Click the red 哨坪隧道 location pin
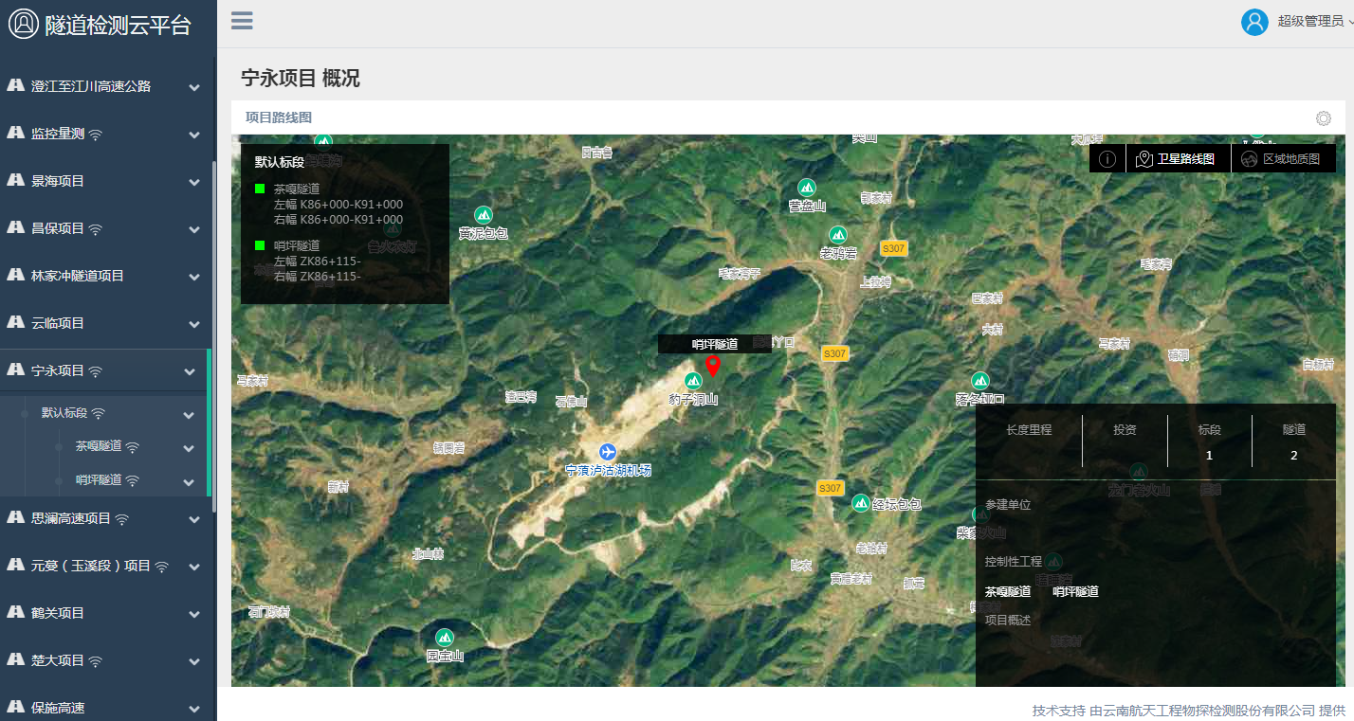 712,367
